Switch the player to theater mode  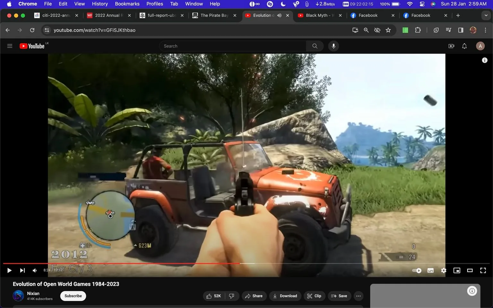pyautogui.click(x=470, y=270)
